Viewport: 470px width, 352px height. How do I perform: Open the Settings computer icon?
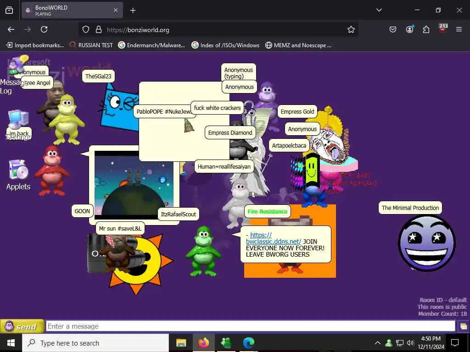tap(18, 120)
